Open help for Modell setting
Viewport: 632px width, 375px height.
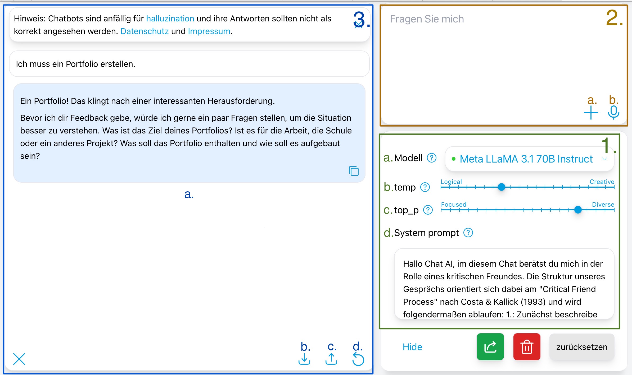click(x=431, y=158)
